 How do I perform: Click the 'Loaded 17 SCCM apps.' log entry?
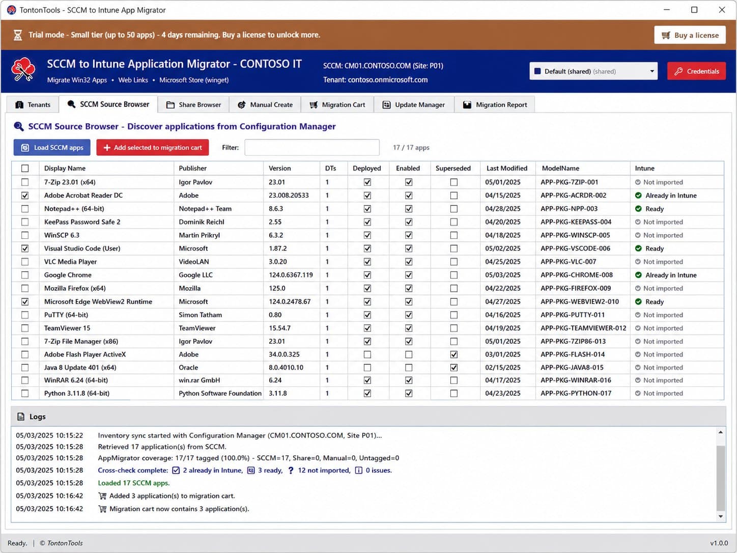tap(134, 483)
